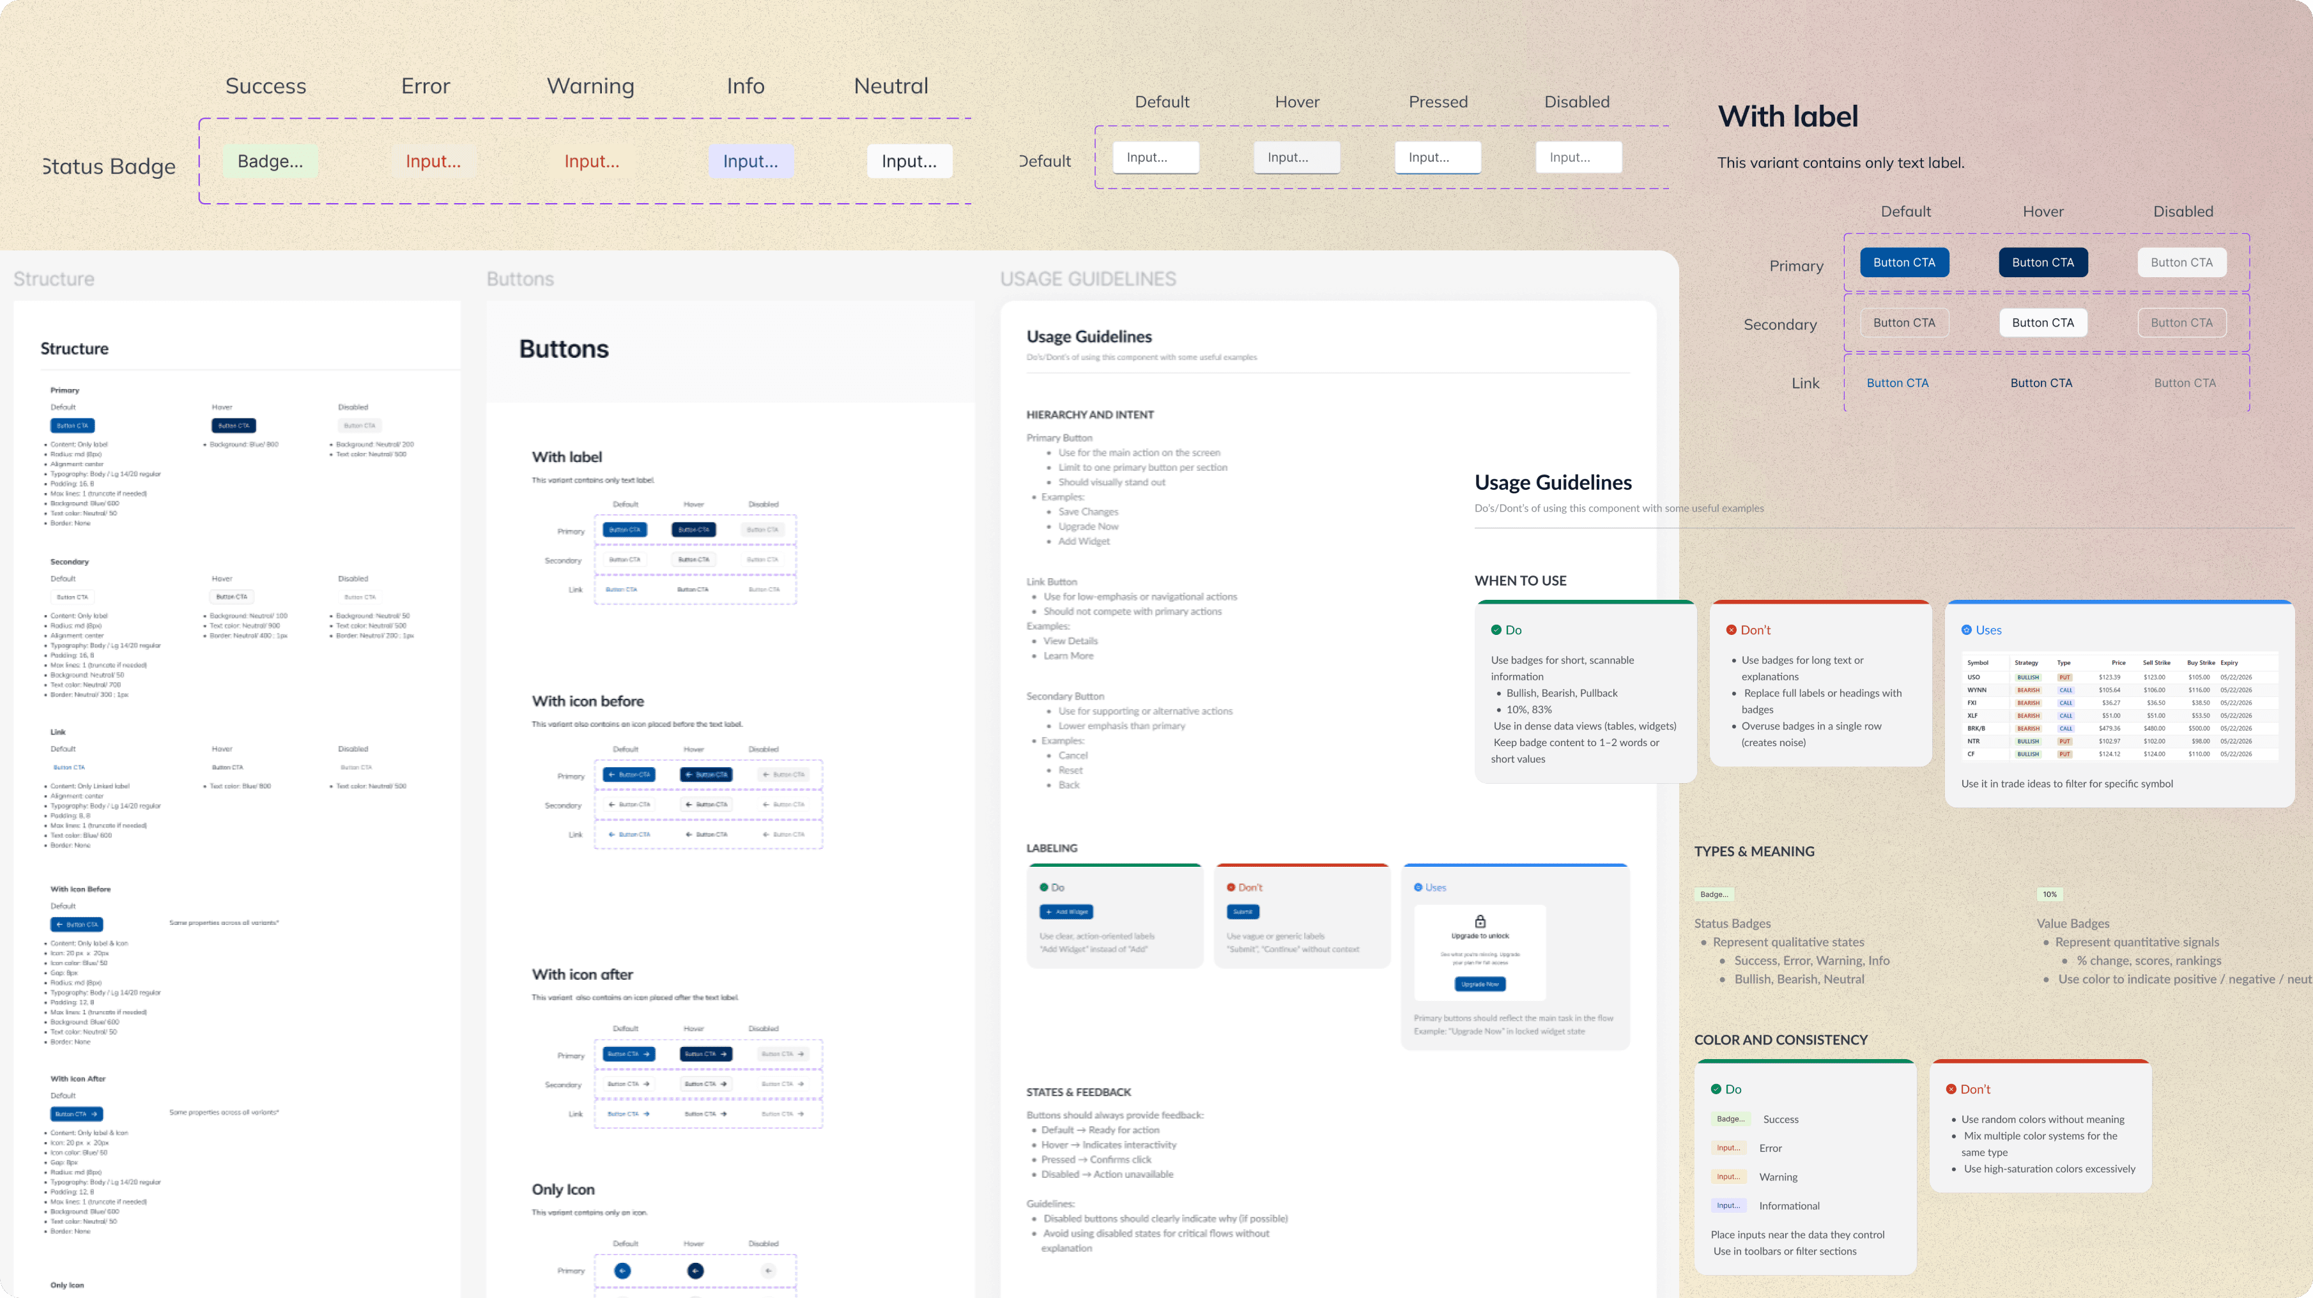Click the large blue Link Default Button CTA
This screenshot has width=2313, height=1298.
[x=1897, y=383]
